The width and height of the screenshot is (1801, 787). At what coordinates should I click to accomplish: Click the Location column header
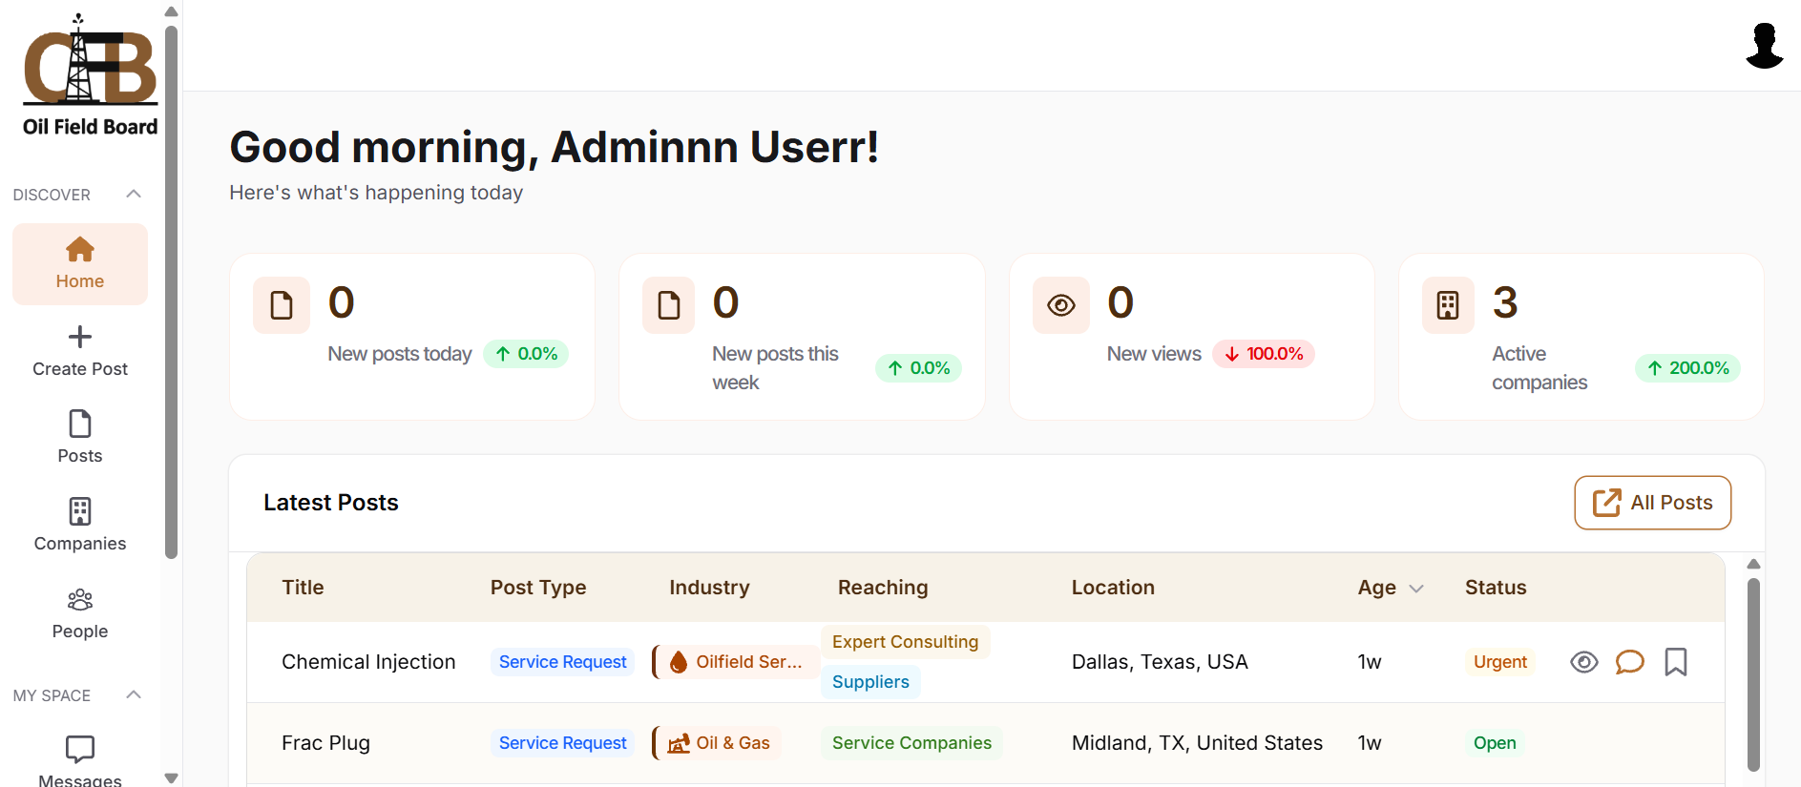click(x=1113, y=588)
